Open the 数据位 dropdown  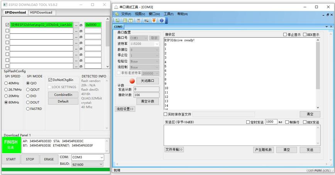(144, 50)
